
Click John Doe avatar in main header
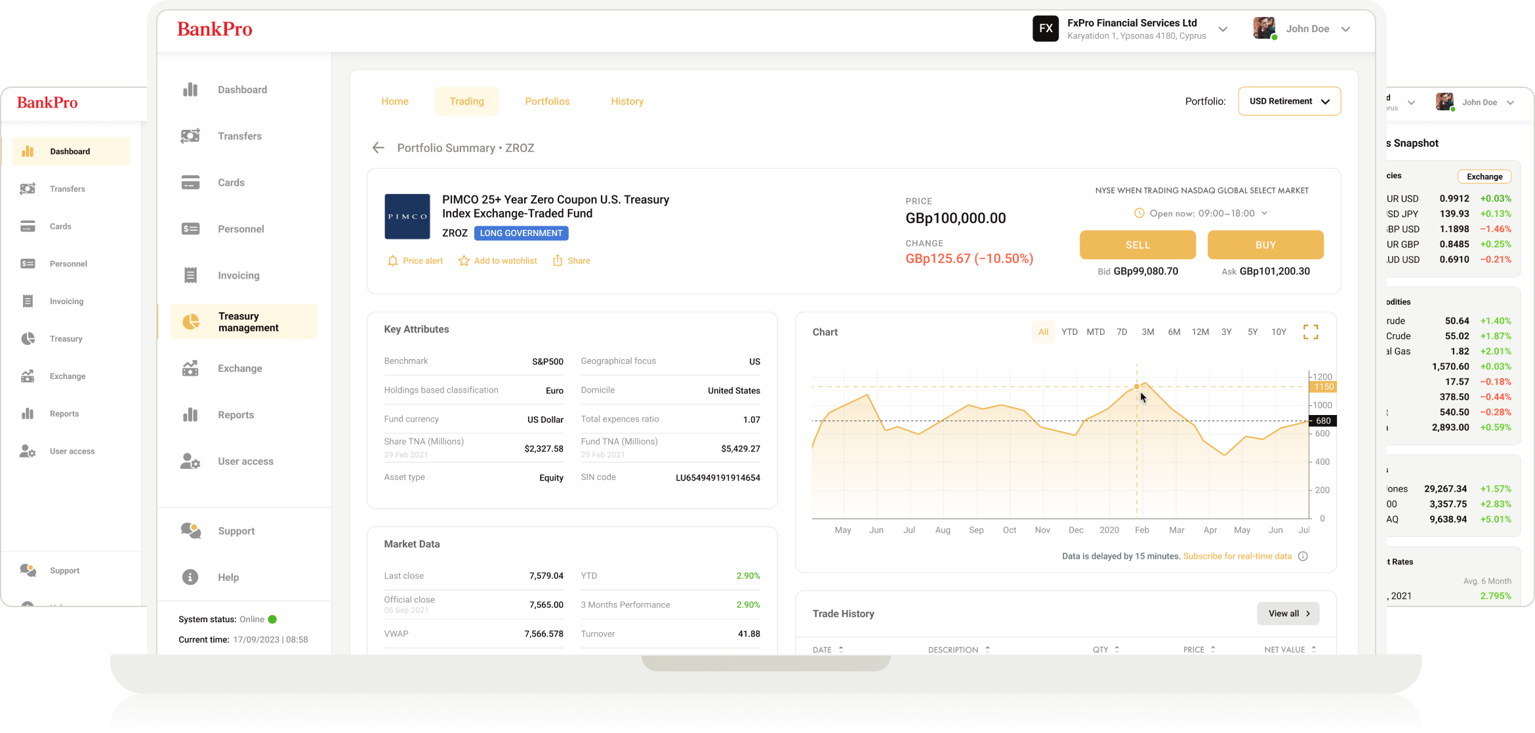(1264, 28)
